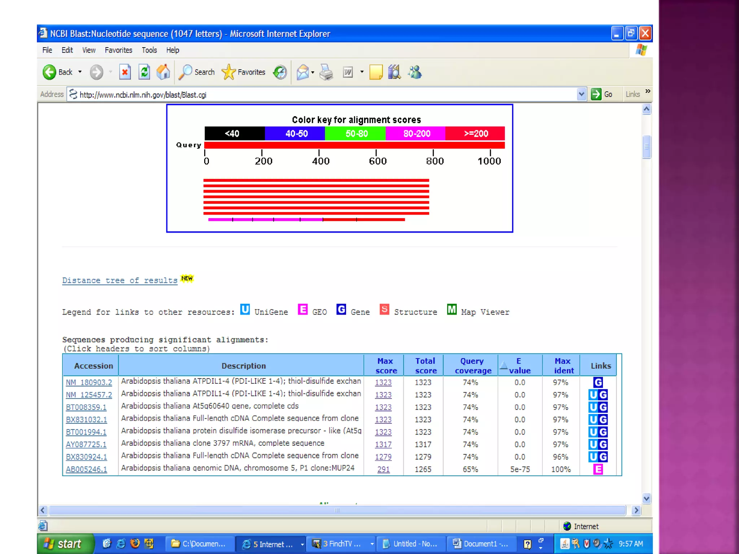The height and width of the screenshot is (554, 739).
Task: Click the Stop loading icon
Action: (x=125, y=72)
